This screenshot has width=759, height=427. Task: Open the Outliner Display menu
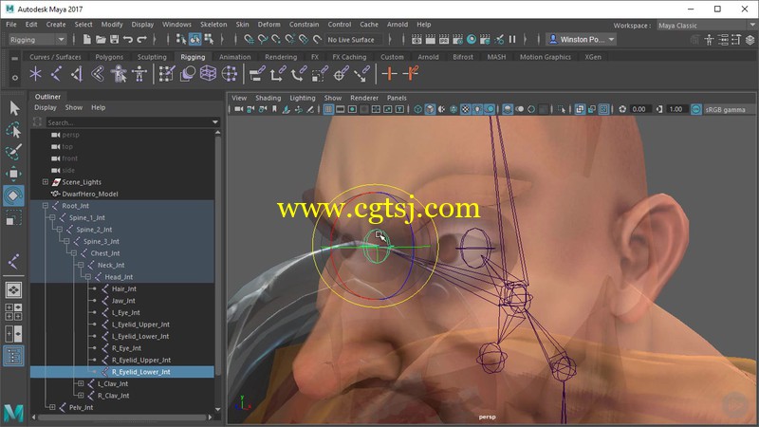click(45, 107)
